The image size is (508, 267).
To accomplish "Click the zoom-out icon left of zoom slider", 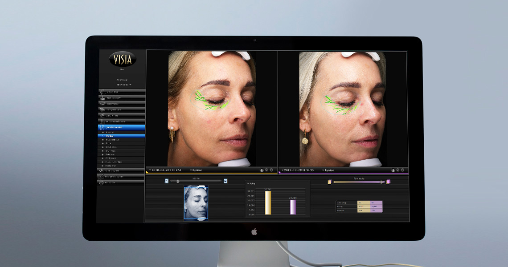I will pyautogui.click(x=167, y=181).
